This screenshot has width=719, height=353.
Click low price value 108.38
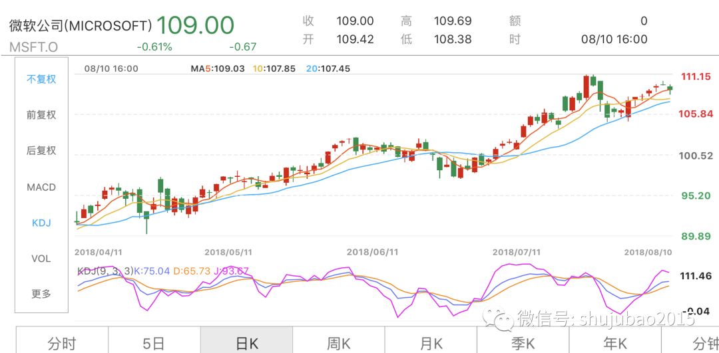point(453,39)
